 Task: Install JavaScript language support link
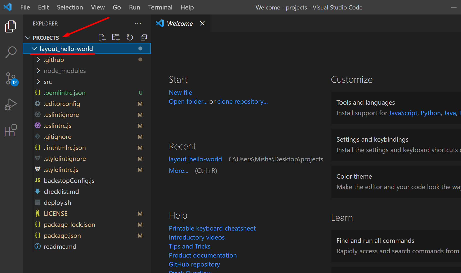pos(403,113)
